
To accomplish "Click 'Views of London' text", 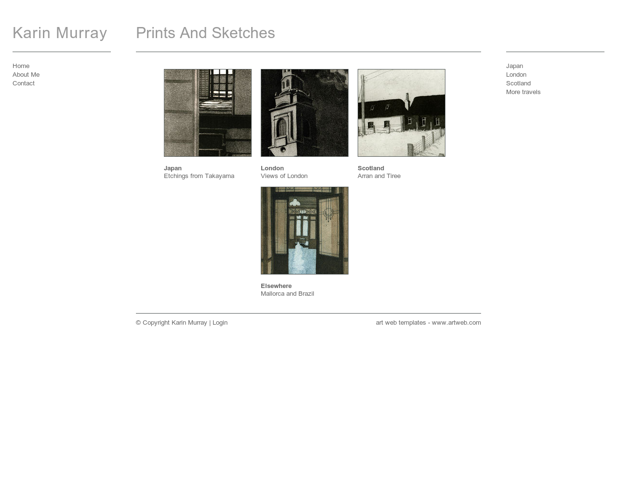I will click(x=284, y=176).
